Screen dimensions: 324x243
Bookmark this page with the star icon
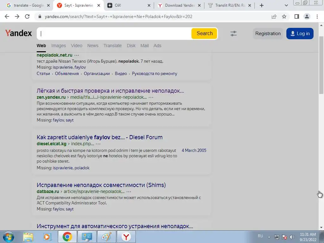pos(284,16)
